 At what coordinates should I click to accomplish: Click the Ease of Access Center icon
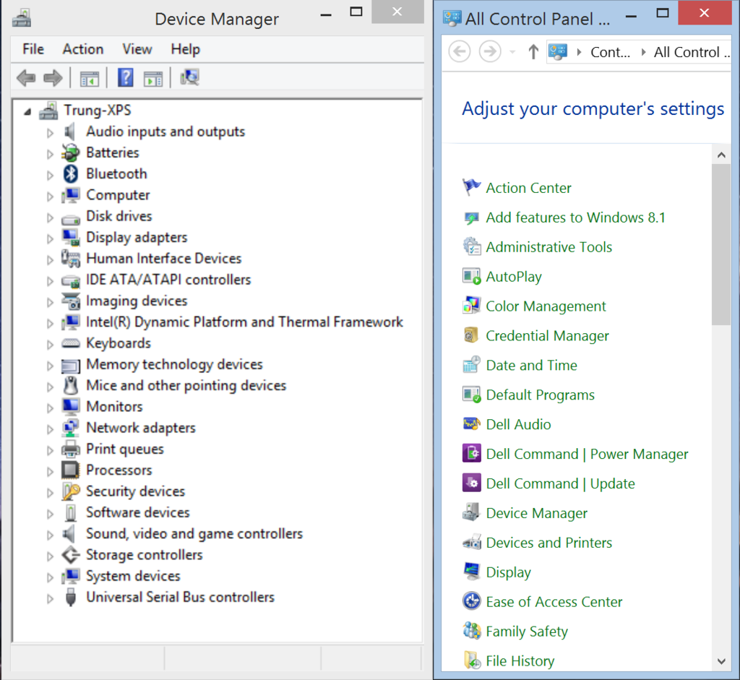point(471,602)
